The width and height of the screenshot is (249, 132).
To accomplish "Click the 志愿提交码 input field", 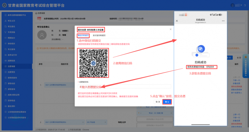I will 124,87.
